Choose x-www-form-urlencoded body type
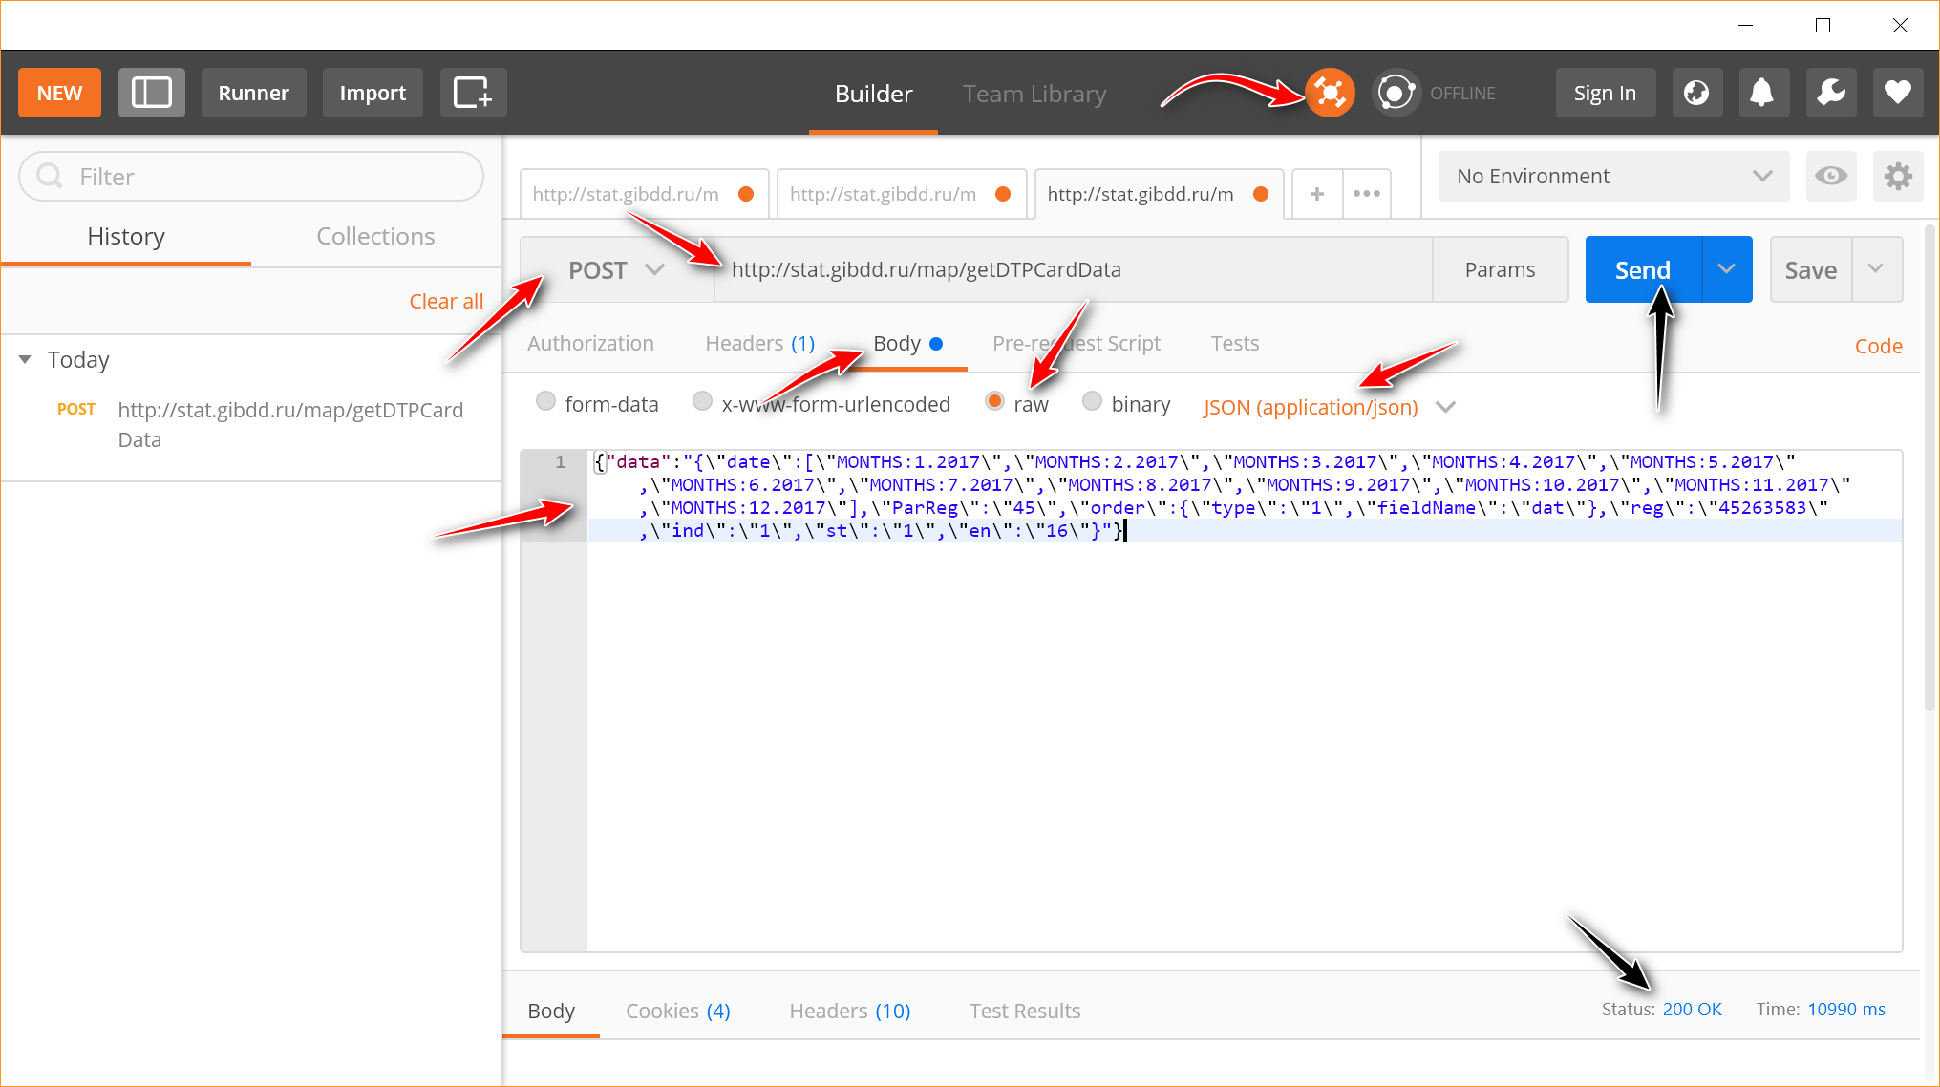1940x1087 pixels. [x=703, y=401]
